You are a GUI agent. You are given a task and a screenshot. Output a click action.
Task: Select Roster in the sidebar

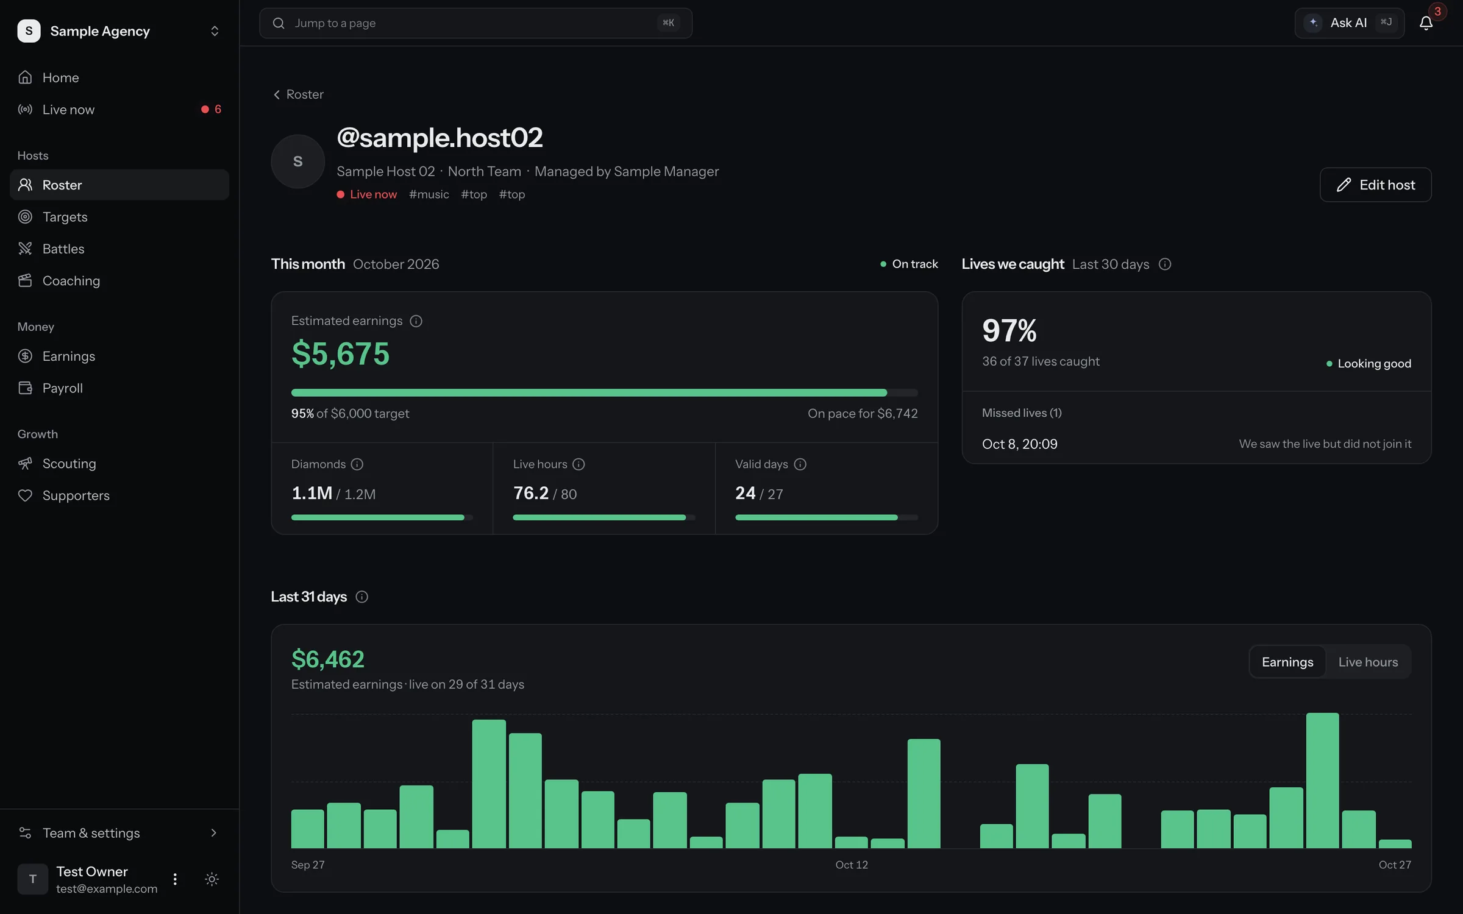point(119,185)
